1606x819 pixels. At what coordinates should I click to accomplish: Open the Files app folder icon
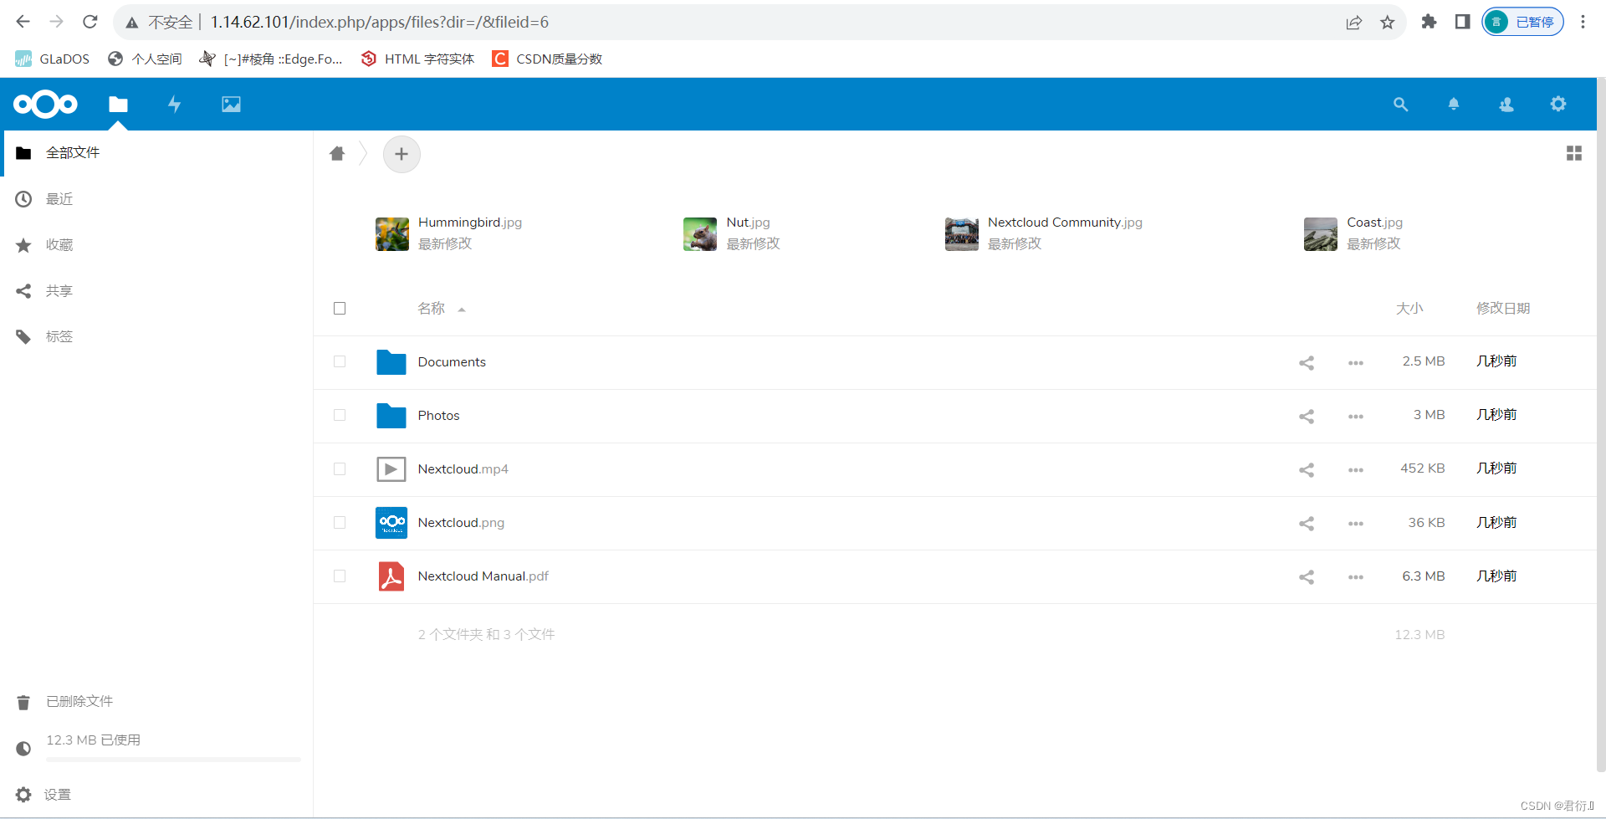click(x=118, y=104)
